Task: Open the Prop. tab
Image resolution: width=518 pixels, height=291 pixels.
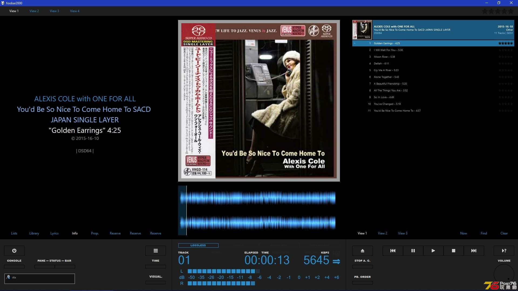Action: pyautogui.click(x=95, y=233)
